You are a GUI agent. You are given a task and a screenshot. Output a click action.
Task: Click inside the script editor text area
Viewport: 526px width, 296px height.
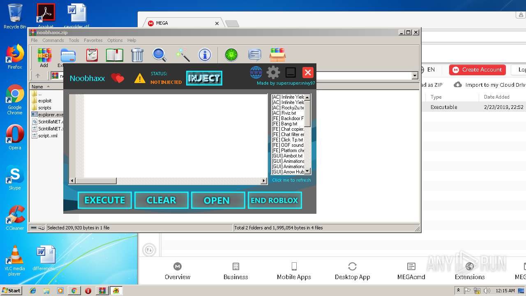[175, 136]
